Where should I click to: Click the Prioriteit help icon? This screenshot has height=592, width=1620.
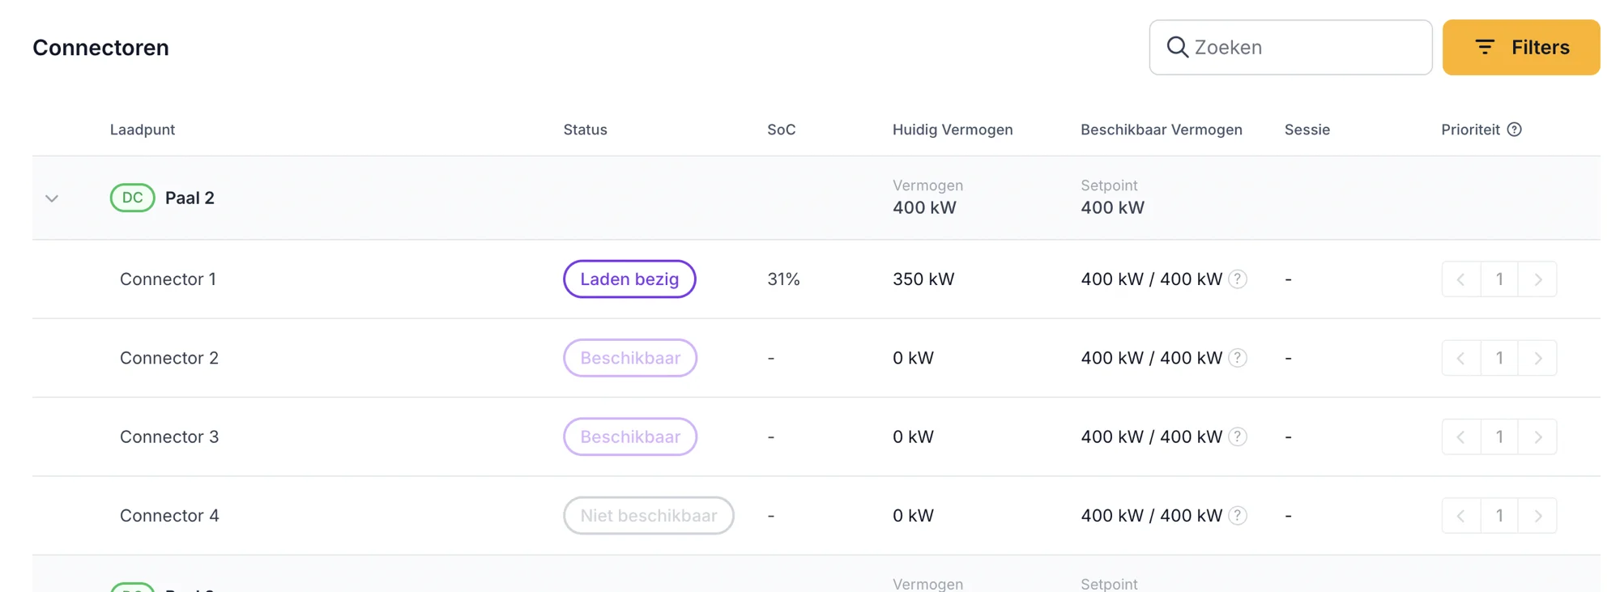tap(1515, 130)
